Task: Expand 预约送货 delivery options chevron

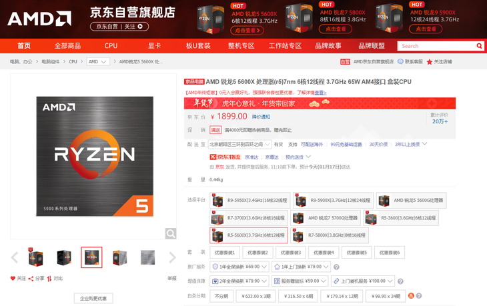Action: pos(308,157)
